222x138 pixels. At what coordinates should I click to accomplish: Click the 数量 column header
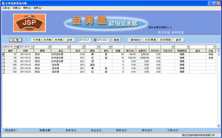(x=118, y=51)
